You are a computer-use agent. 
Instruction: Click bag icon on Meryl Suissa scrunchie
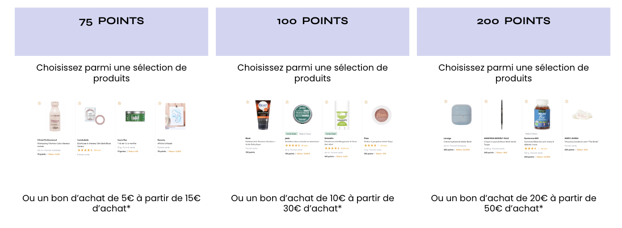(567, 101)
